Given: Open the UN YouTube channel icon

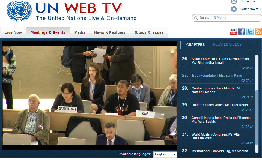Looking at the screenshot, I should coord(233,32).
